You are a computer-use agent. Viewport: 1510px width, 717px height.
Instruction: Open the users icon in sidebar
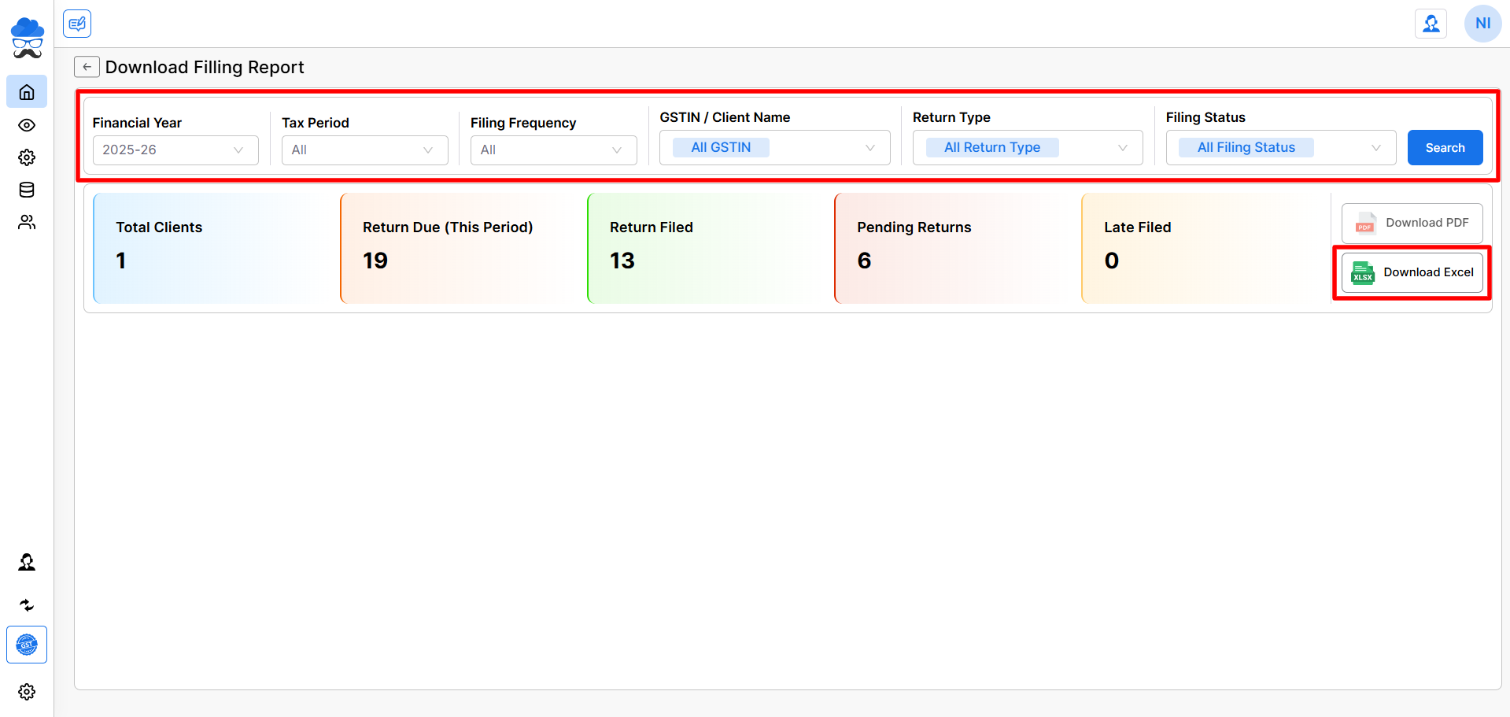coord(27,223)
